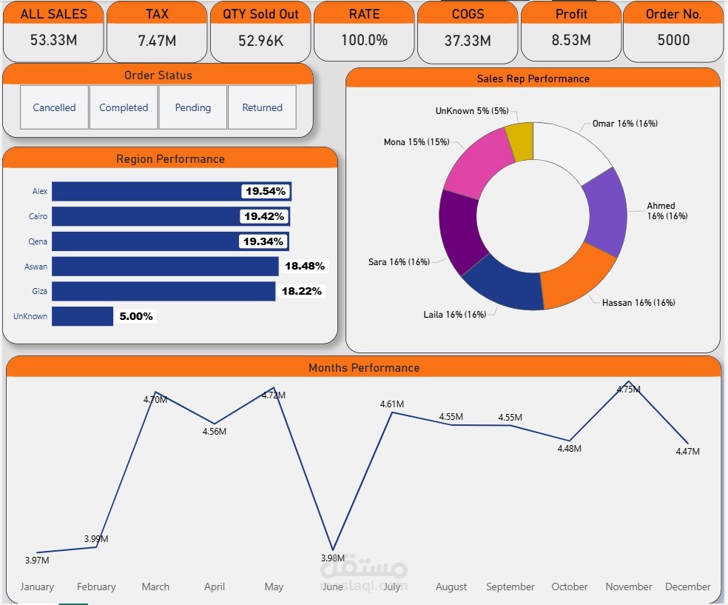Select the QTY Sold Out 52.96K card
728x605 pixels.
(260, 32)
